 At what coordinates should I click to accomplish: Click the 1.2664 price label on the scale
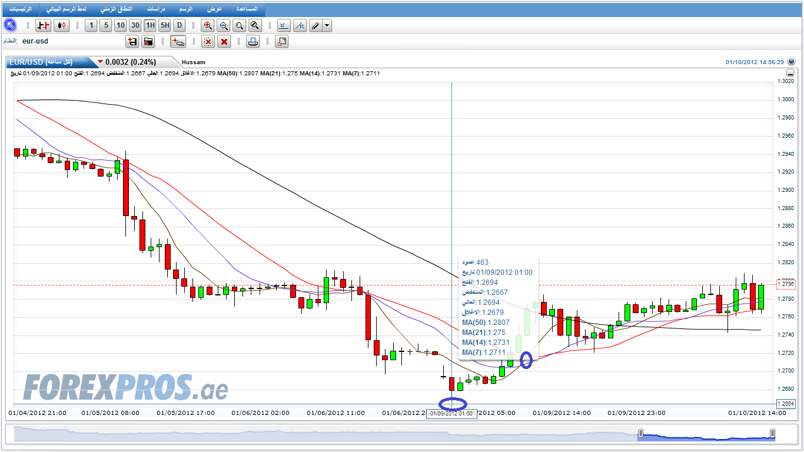coord(786,404)
